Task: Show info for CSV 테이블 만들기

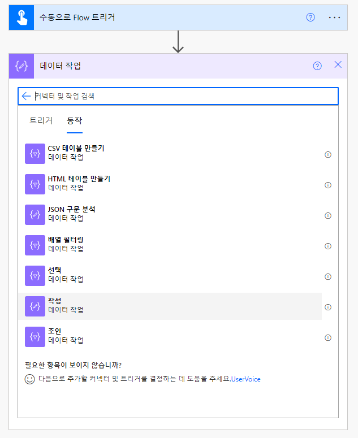Action: tap(328, 154)
